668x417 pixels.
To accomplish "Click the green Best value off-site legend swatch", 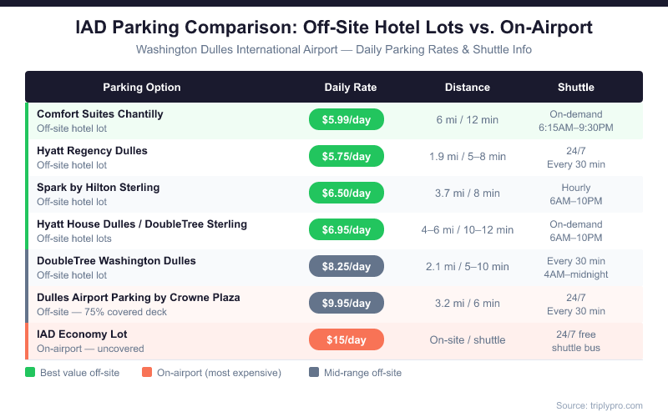I will click(30, 373).
